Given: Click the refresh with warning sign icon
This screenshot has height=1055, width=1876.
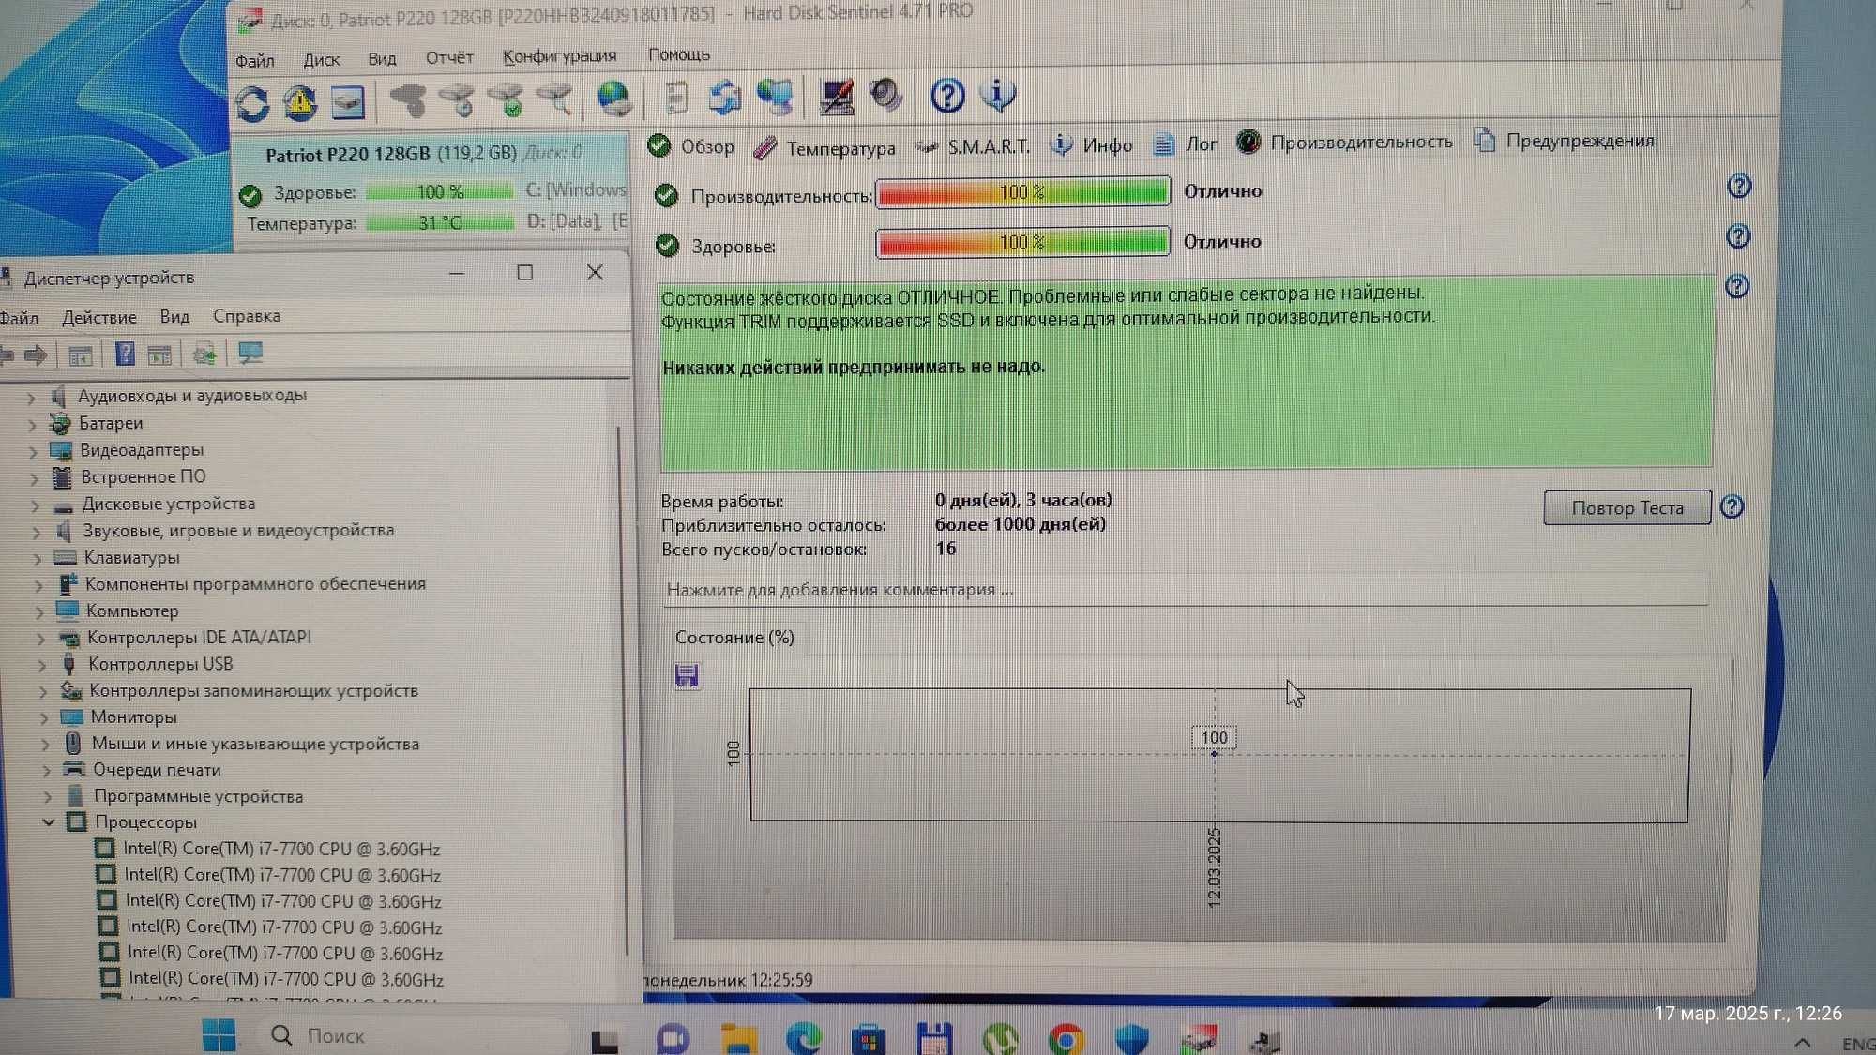Looking at the screenshot, I should (300, 102).
